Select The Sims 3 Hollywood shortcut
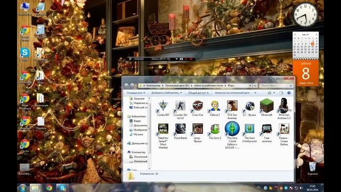The width and height of the screenshot is (341, 192). point(249,133)
